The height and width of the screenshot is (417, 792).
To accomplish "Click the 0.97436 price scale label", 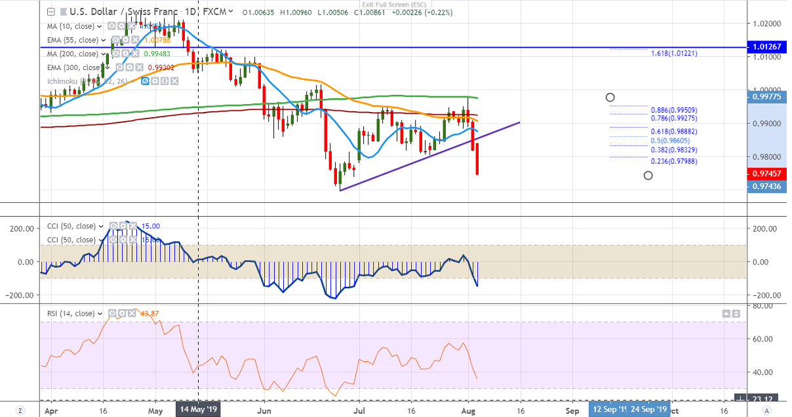I will tap(766, 187).
